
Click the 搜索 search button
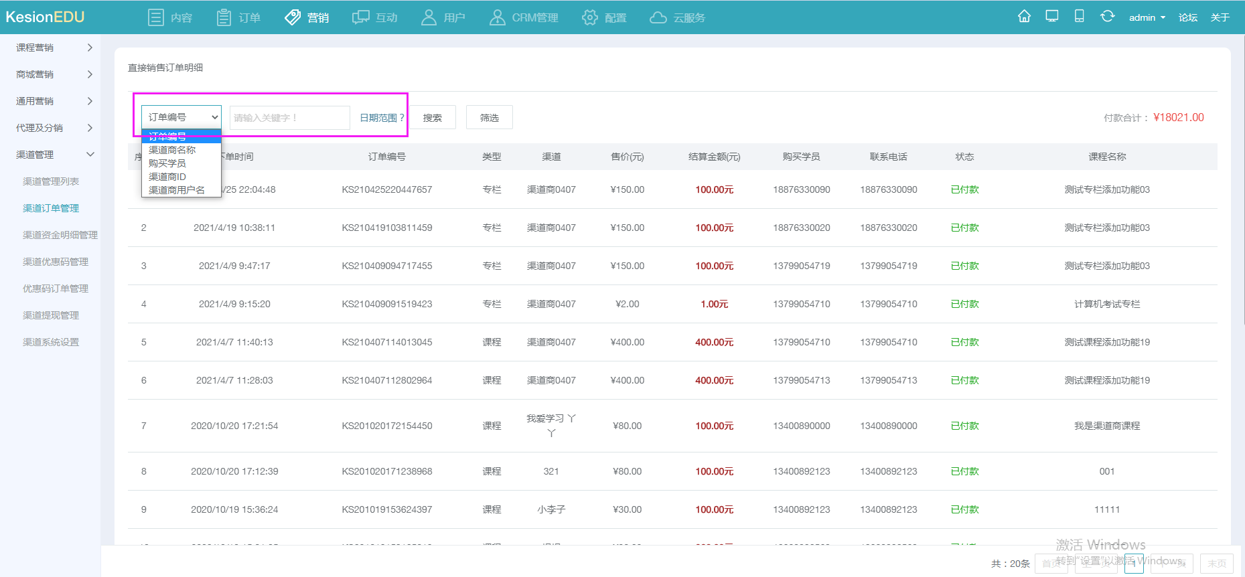432,118
